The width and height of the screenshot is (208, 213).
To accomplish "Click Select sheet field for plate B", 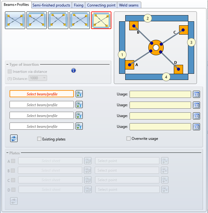I will [50, 170].
